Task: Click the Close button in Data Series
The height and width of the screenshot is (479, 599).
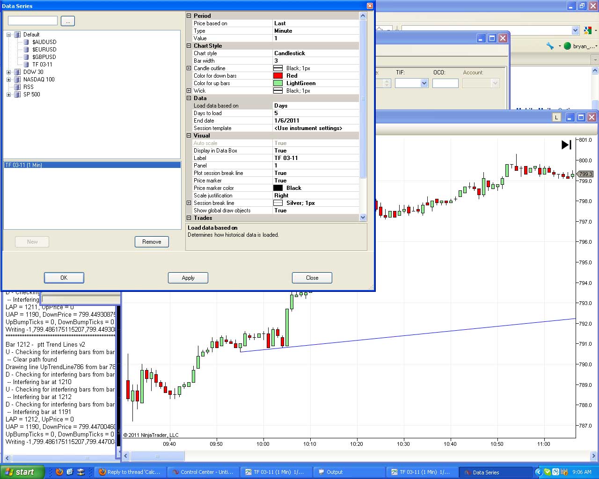Action: point(312,278)
